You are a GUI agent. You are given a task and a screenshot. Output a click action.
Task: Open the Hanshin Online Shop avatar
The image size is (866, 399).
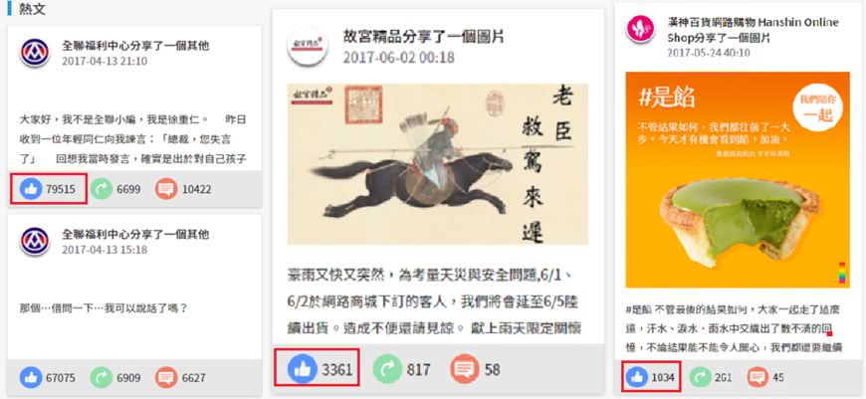pos(640,29)
